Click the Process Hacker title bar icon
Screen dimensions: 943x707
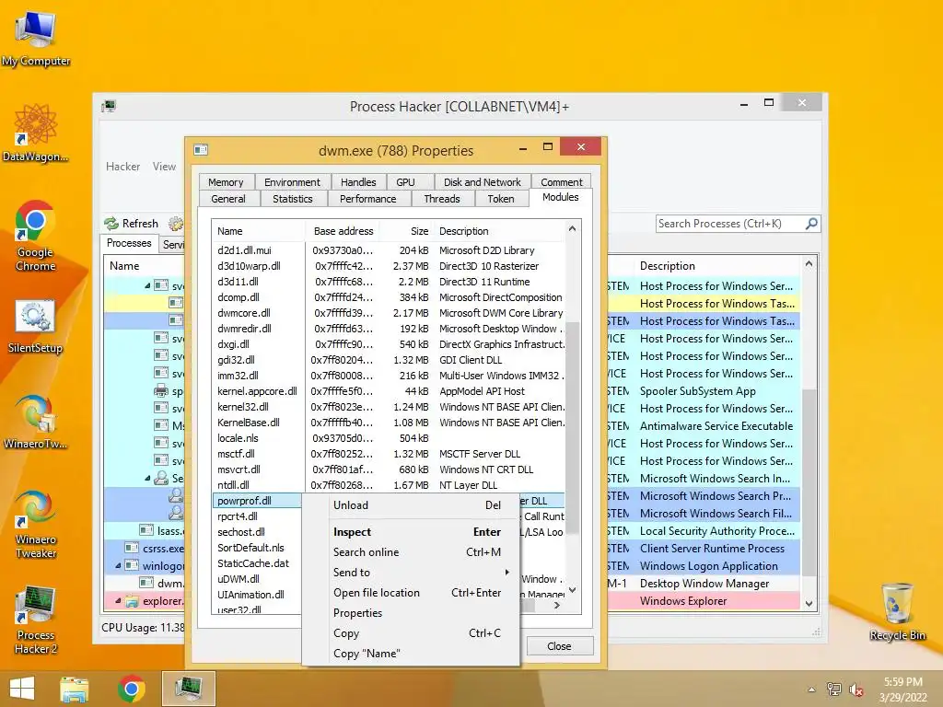[109, 107]
